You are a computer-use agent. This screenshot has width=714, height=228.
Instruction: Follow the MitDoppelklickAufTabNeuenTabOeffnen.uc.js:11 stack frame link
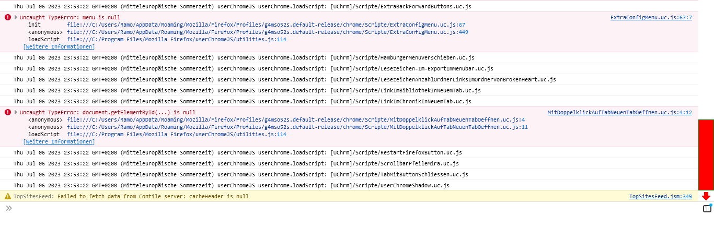pos(297,127)
